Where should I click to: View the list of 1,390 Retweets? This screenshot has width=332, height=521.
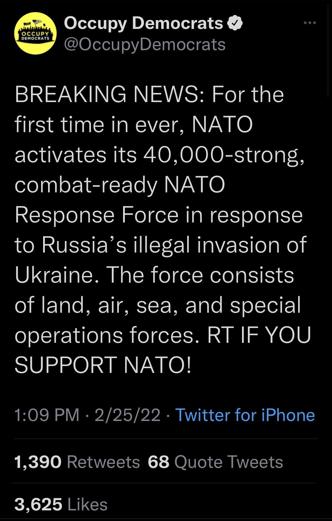(x=77, y=462)
